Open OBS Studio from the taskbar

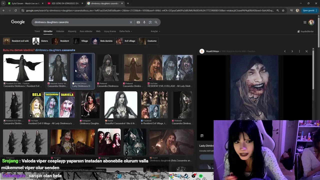(x=193, y=176)
